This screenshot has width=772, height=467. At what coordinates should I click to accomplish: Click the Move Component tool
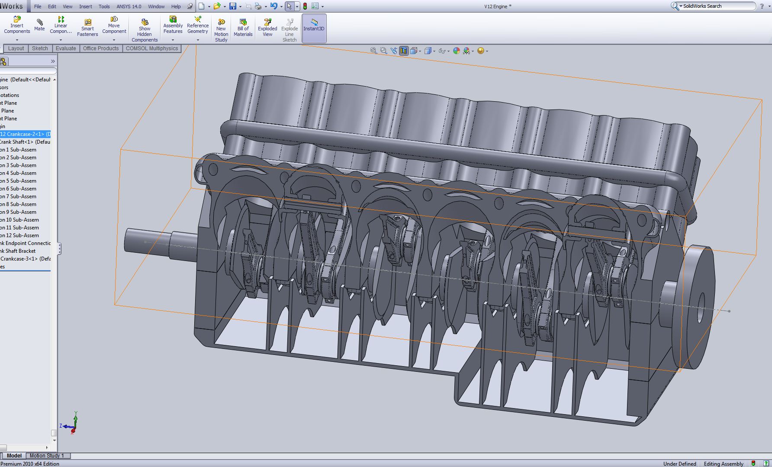coord(114,25)
